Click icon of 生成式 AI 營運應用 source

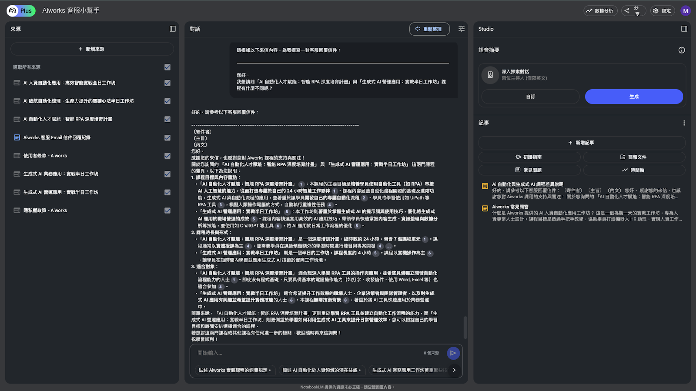(17, 192)
